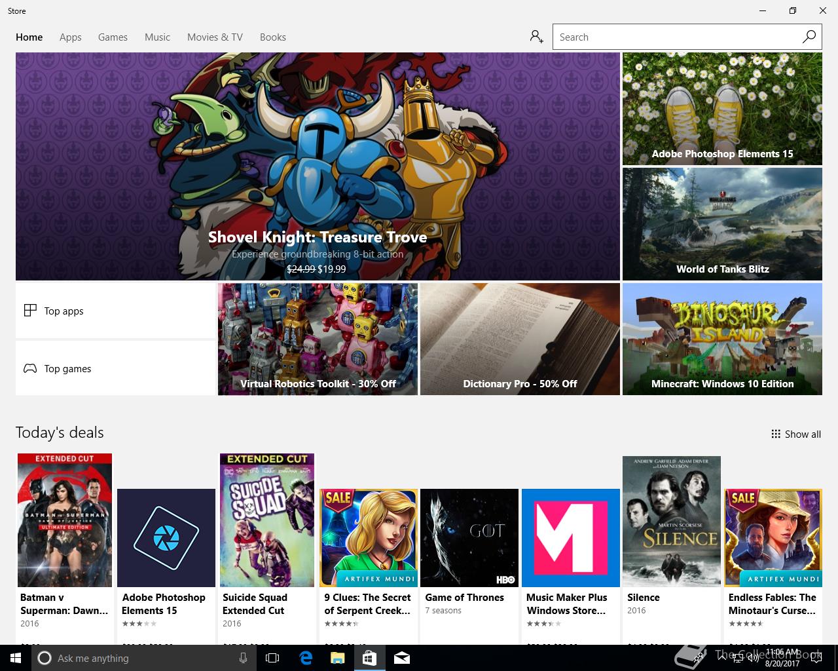Open the Adobe Photoshop Elements 15 tile

click(722, 109)
